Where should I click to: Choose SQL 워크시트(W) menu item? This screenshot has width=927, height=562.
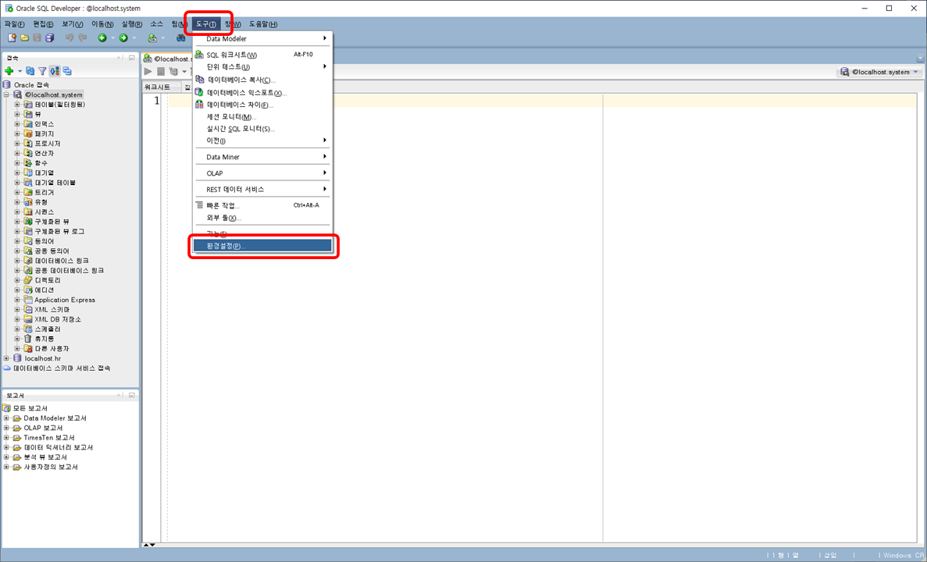(263, 55)
